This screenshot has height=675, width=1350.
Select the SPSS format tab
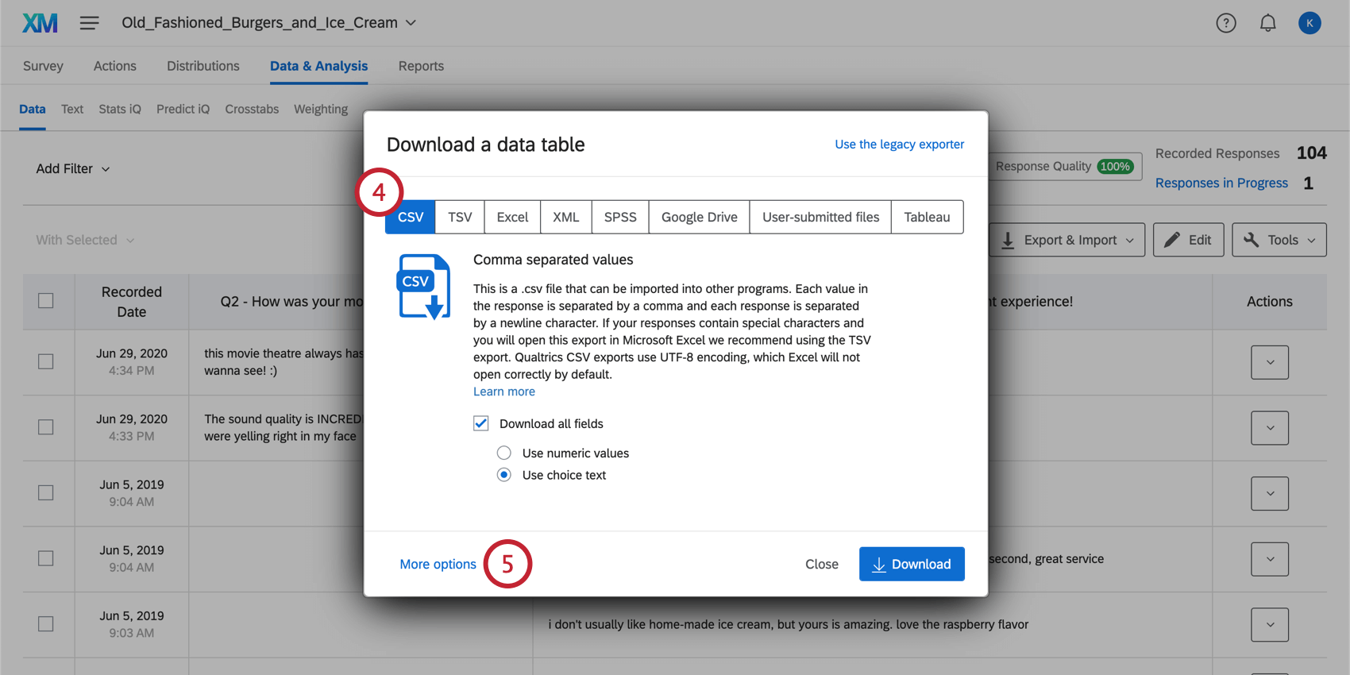pyautogui.click(x=620, y=217)
